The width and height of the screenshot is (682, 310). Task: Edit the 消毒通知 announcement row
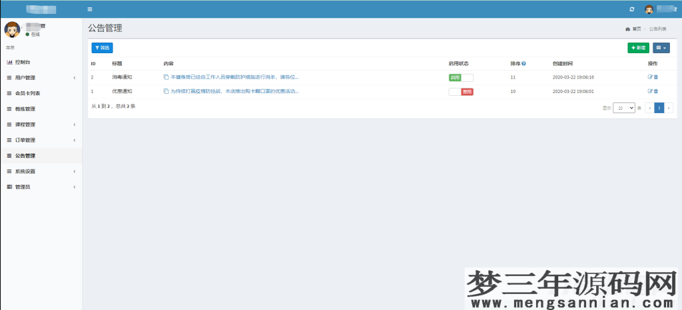click(x=650, y=77)
